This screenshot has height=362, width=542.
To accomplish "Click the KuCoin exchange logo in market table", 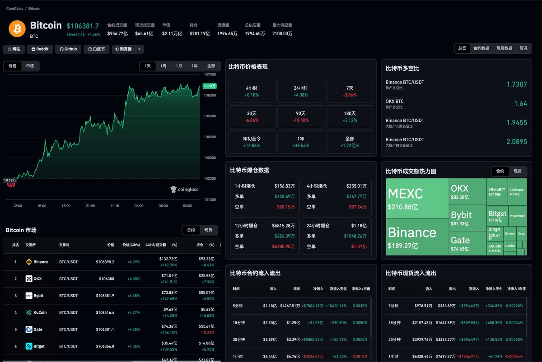I will [x=29, y=312].
